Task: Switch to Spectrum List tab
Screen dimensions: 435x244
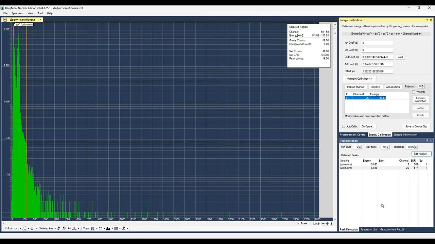Action: [368, 229]
